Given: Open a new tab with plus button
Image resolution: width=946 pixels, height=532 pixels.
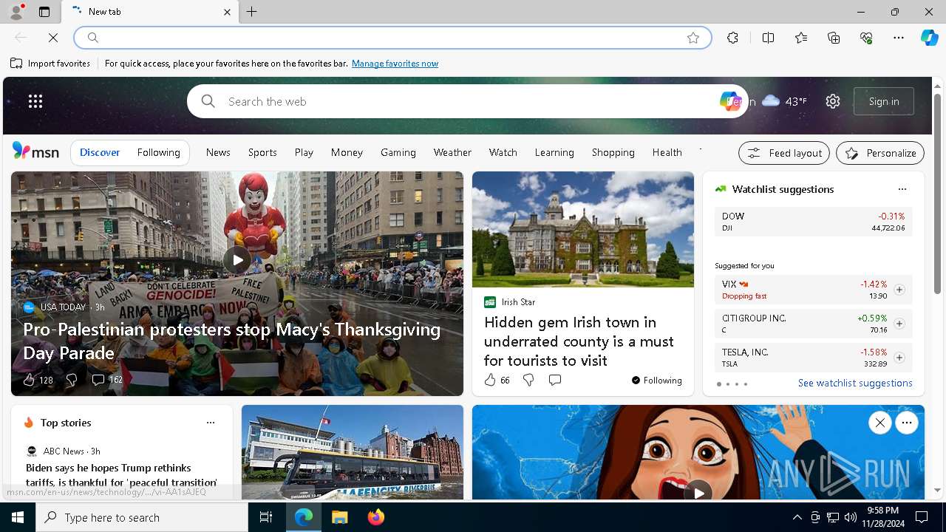Looking at the screenshot, I should [x=252, y=12].
